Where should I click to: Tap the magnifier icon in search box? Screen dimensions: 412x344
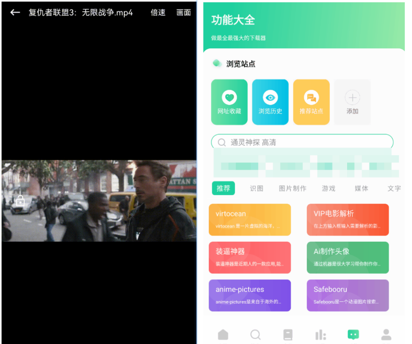[222, 143]
